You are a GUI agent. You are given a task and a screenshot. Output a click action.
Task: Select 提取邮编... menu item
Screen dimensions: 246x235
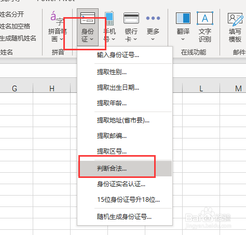(125, 136)
